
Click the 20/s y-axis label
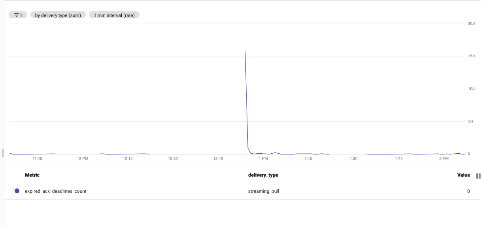pyautogui.click(x=471, y=24)
